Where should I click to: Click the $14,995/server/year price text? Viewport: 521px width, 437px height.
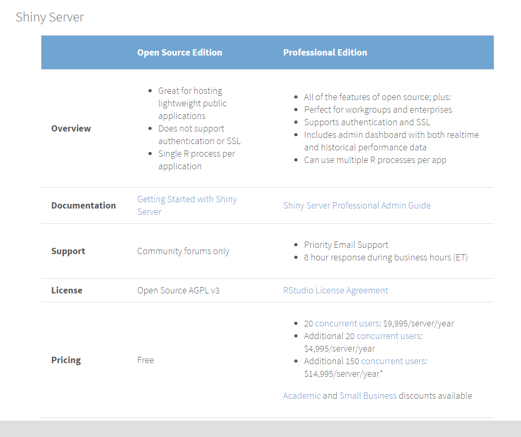point(343,374)
